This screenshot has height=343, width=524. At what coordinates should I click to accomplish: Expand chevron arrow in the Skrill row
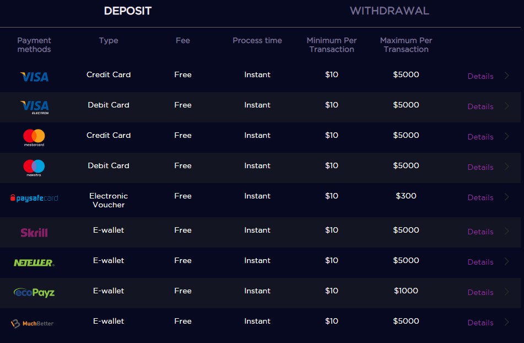point(507,231)
